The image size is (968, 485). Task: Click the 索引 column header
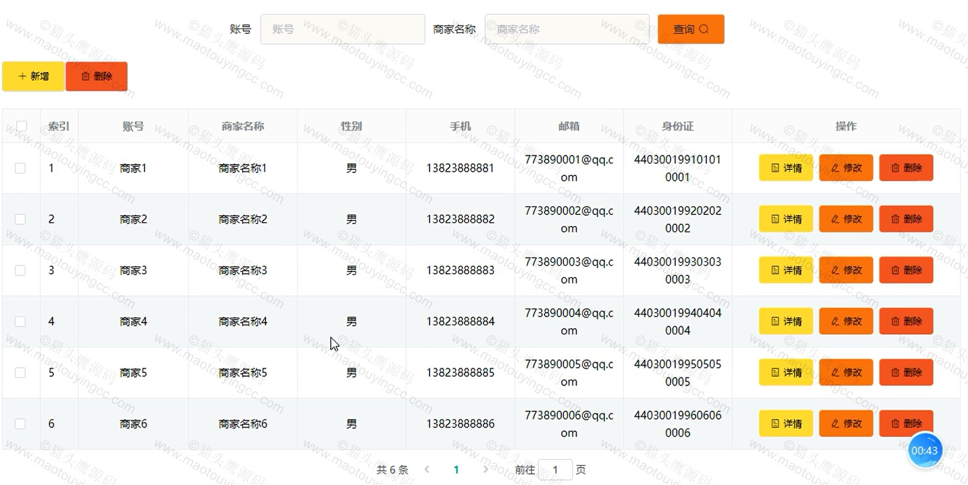point(59,126)
